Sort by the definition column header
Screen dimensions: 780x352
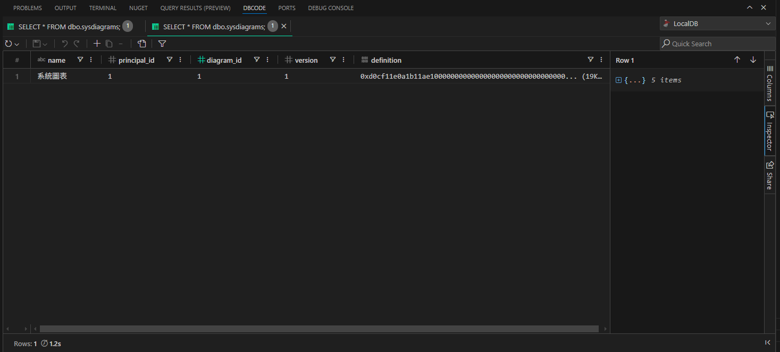386,60
